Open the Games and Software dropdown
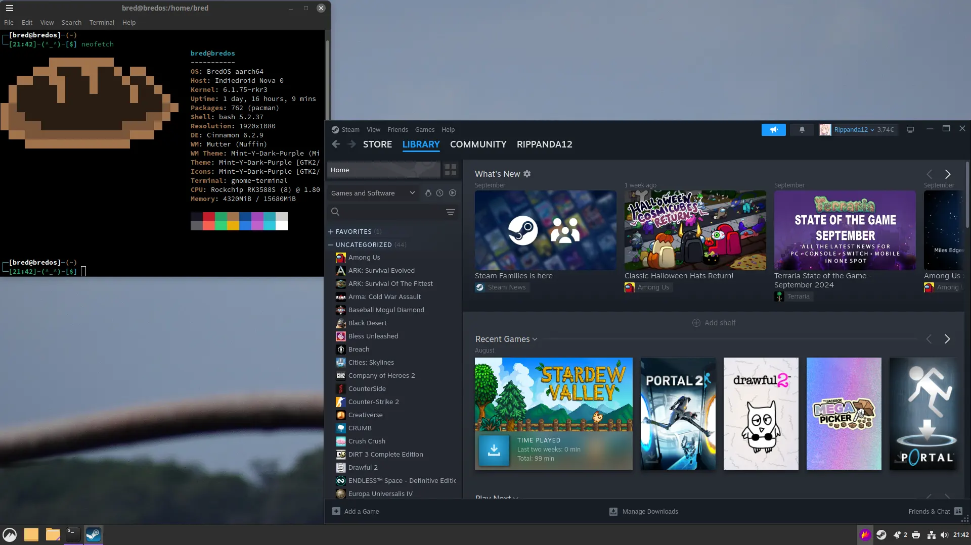 pyautogui.click(x=373, y=193)
